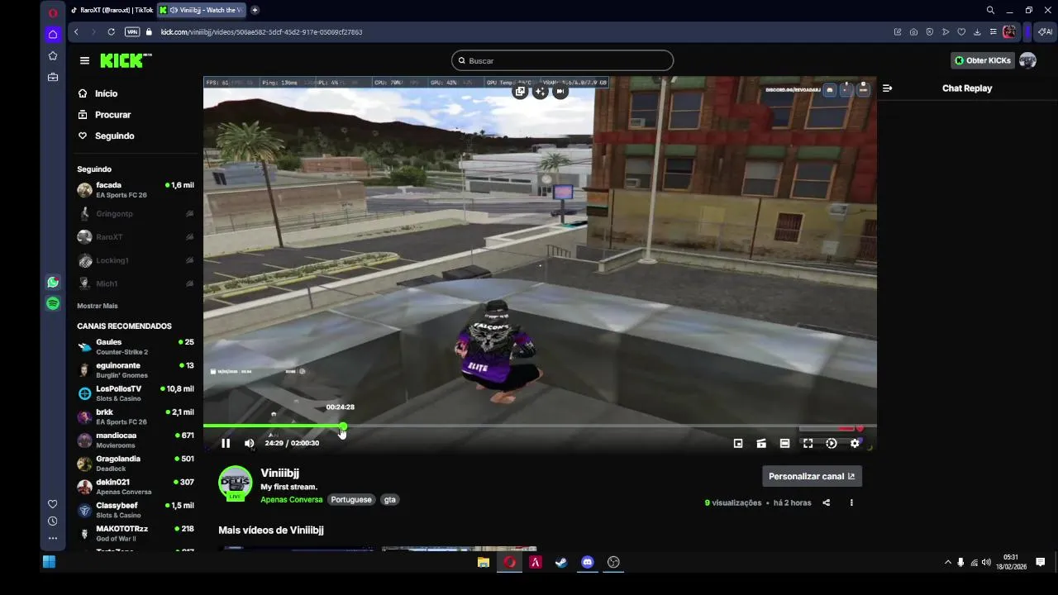Open Opera sidebar home button

(x=53, y=34)
